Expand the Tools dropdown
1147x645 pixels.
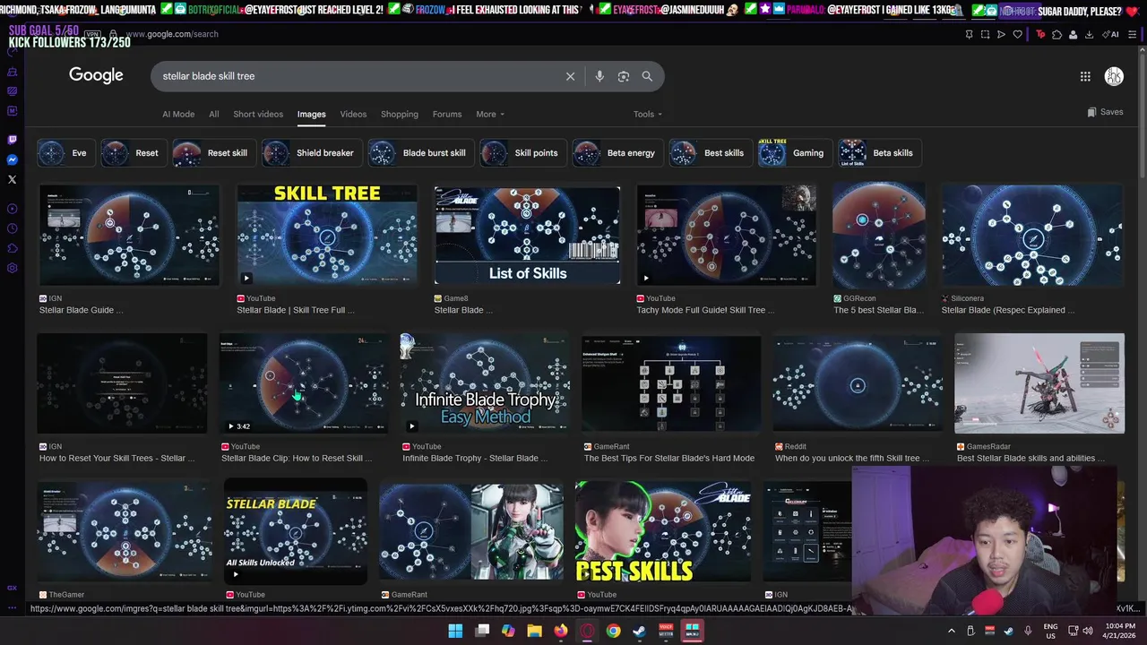(648, 114)
